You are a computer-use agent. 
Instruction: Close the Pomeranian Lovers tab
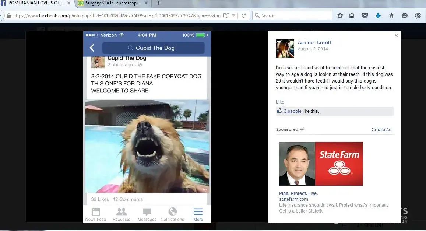pyautogui.click(x=68, y=3)
